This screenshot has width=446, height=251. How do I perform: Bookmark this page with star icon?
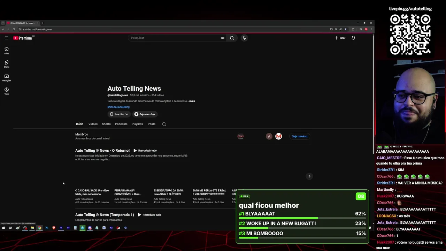345,29
